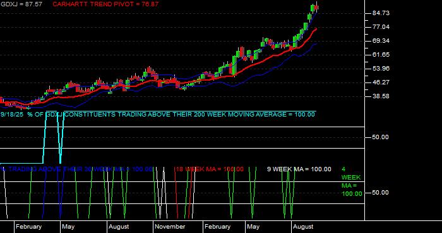Screen dimensions: 442x233
Task: Select the 18 WEEK MA = 100.00 label
Action: (x=210, y=169)
